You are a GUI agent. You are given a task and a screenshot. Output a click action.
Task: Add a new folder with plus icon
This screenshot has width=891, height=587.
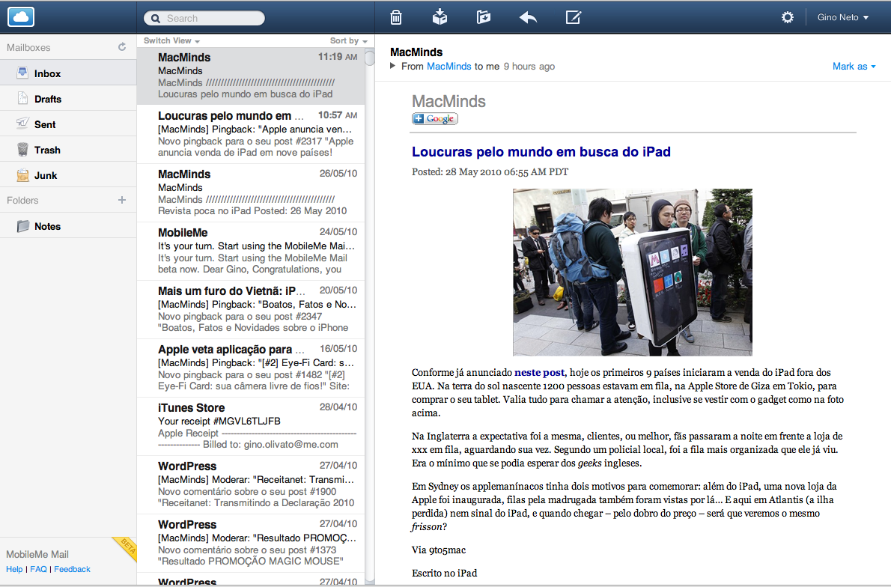tap(121, 200)
